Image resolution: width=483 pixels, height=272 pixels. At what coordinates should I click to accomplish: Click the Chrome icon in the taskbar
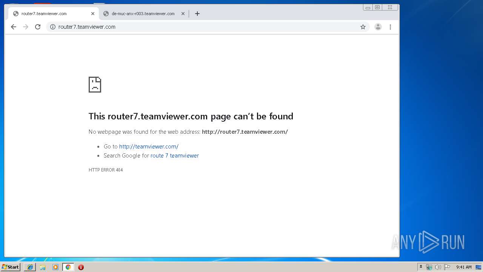point(68,267)
